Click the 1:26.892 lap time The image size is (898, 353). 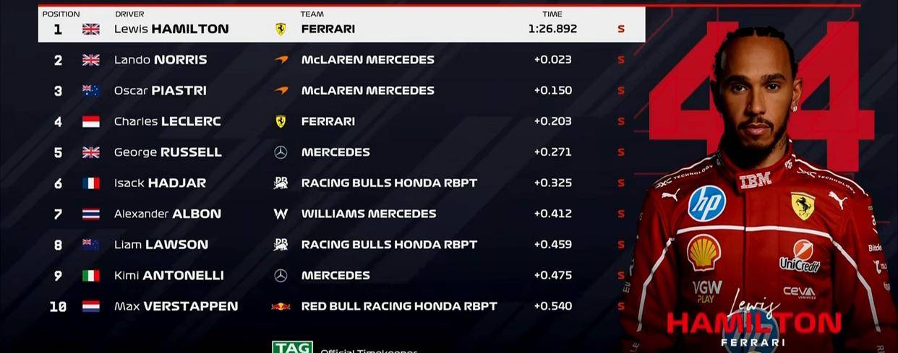552,29
